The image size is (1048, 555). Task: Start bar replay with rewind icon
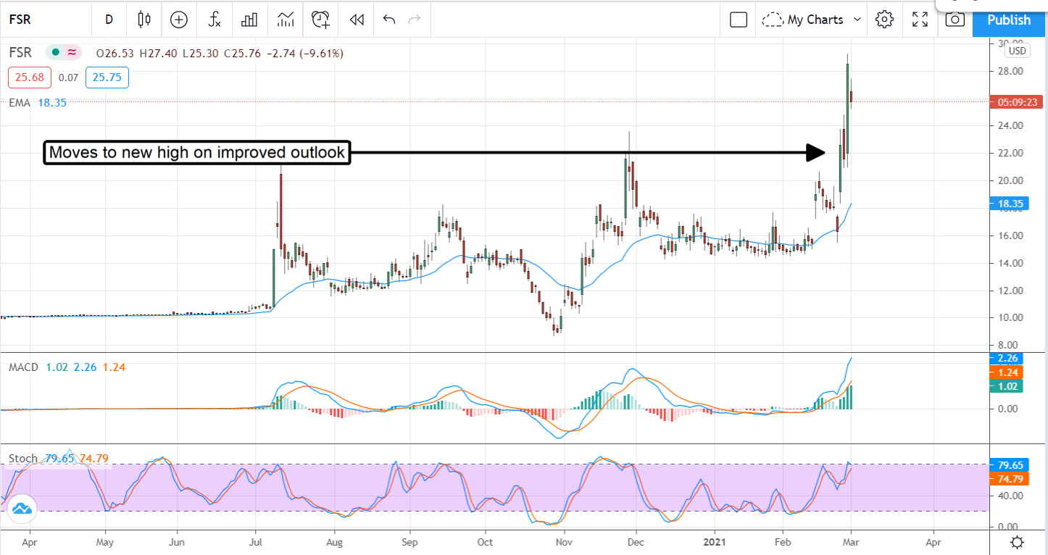[x=357, y=20]
